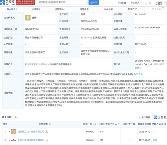Select row 2 subscribed amount 500

[102, 140]
